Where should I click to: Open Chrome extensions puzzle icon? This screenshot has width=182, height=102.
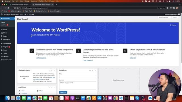click(x=167, y=8)
